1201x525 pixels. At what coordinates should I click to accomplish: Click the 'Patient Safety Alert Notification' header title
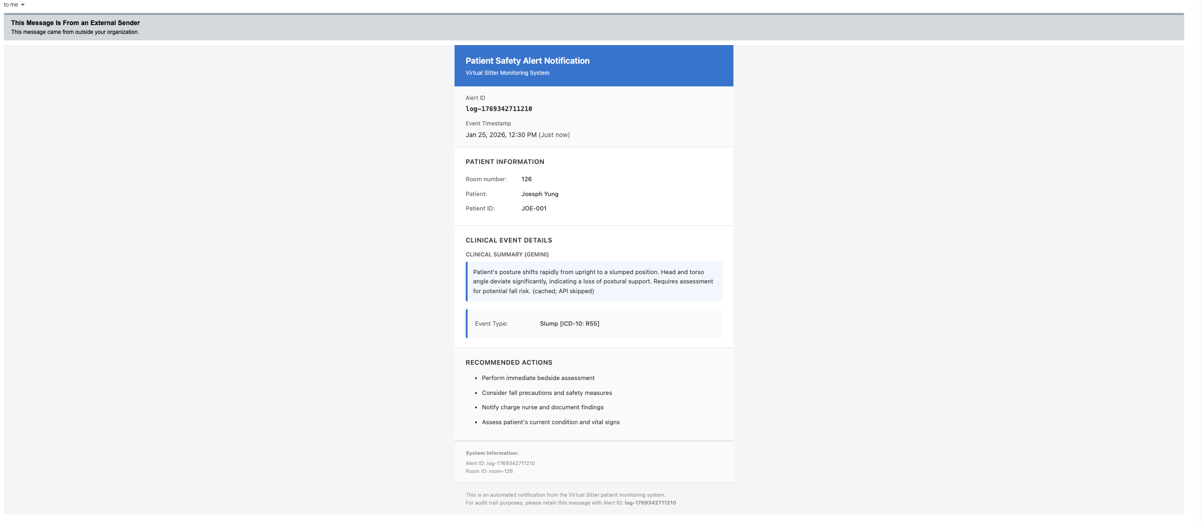point(528,60)
